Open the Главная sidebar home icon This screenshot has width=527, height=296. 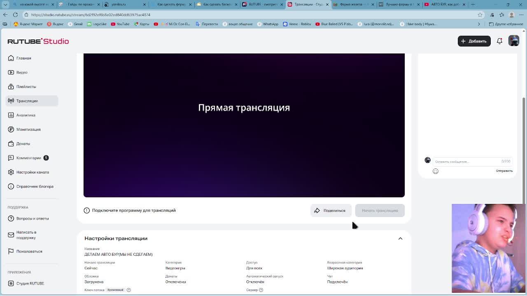click(11, 58)
